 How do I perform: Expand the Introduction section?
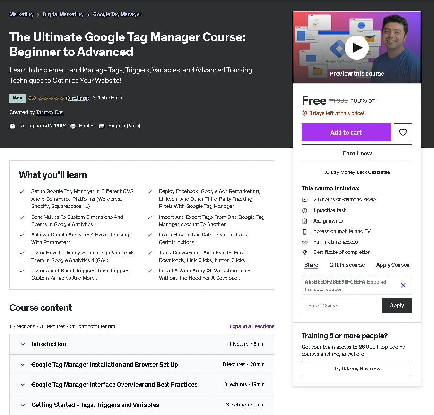pos(142,344)
